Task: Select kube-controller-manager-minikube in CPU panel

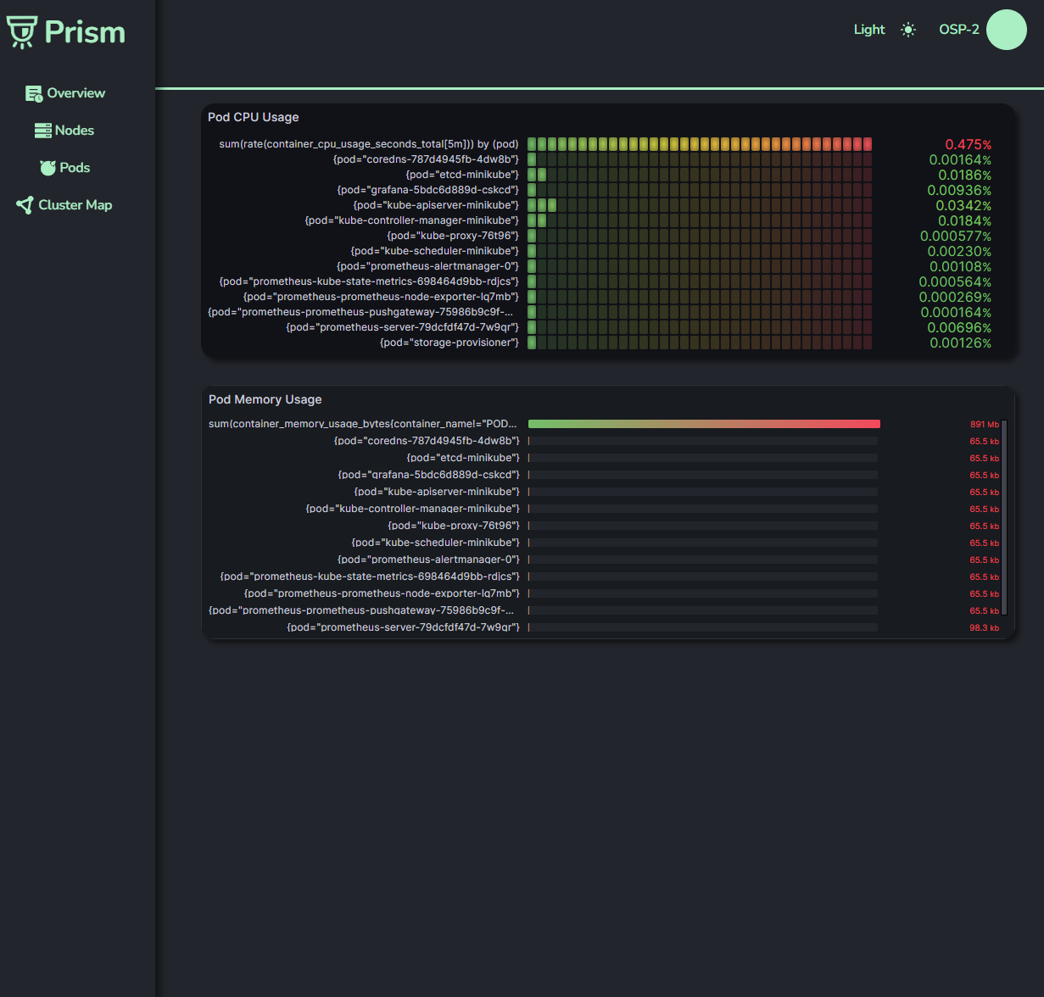Action: coord(412,220)
